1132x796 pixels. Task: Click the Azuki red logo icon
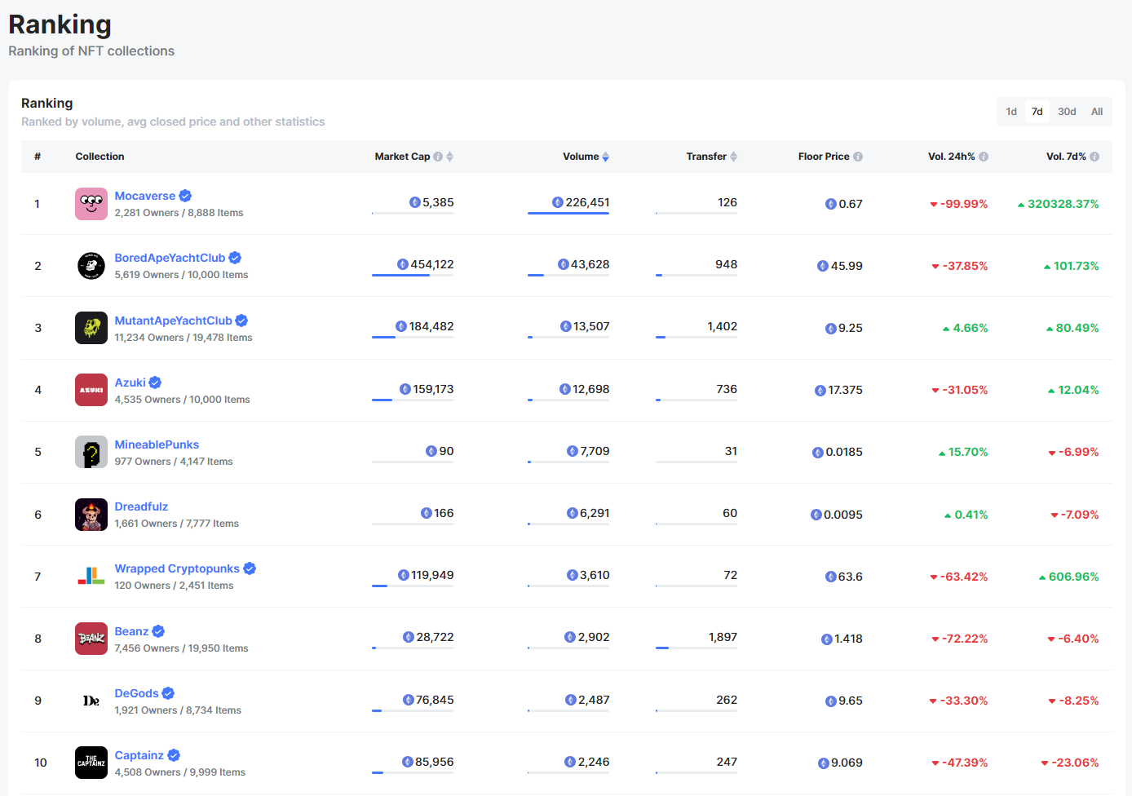pos(91,390)
